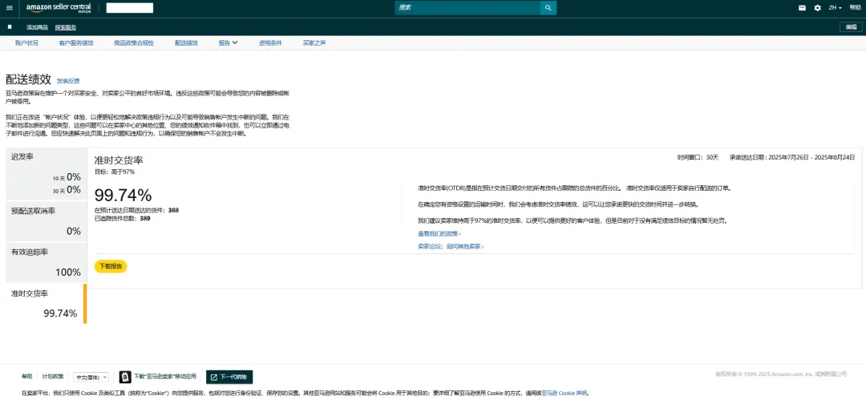866x400 pixels.
Task: Open the settings gear icon
Action: click(x=817, y=8)
